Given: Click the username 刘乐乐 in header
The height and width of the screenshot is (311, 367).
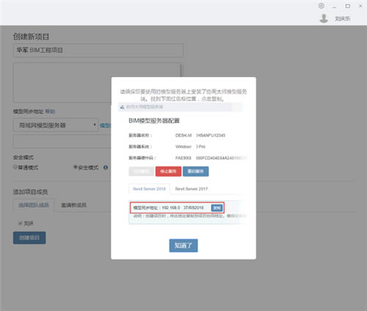Looking at the screenshot, I should (343, 18).
